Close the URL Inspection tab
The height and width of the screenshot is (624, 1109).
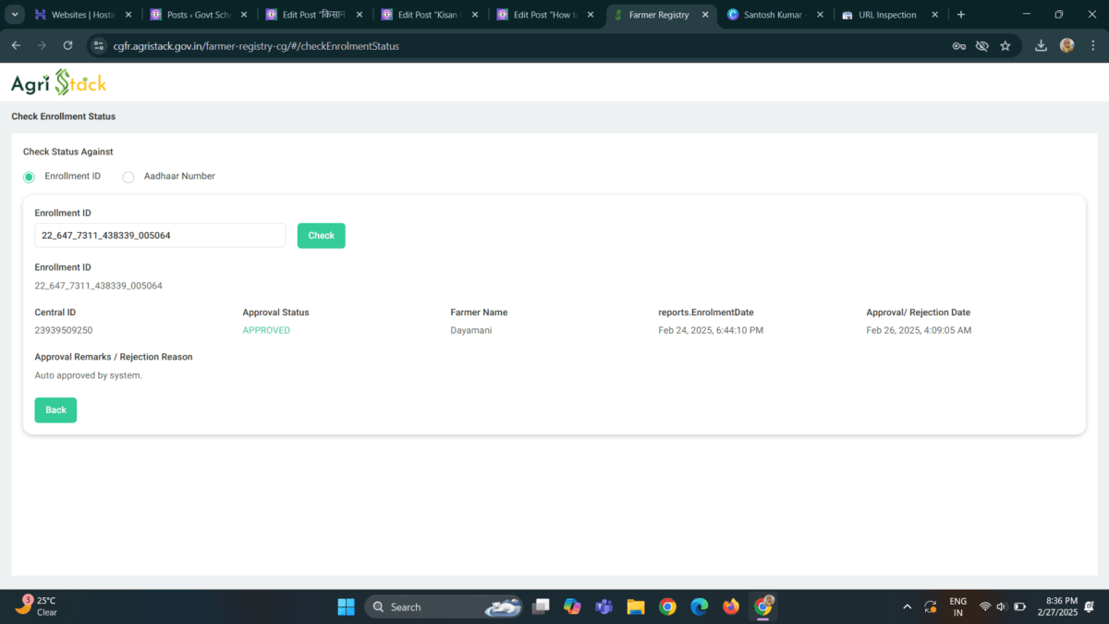coord(935,15)
